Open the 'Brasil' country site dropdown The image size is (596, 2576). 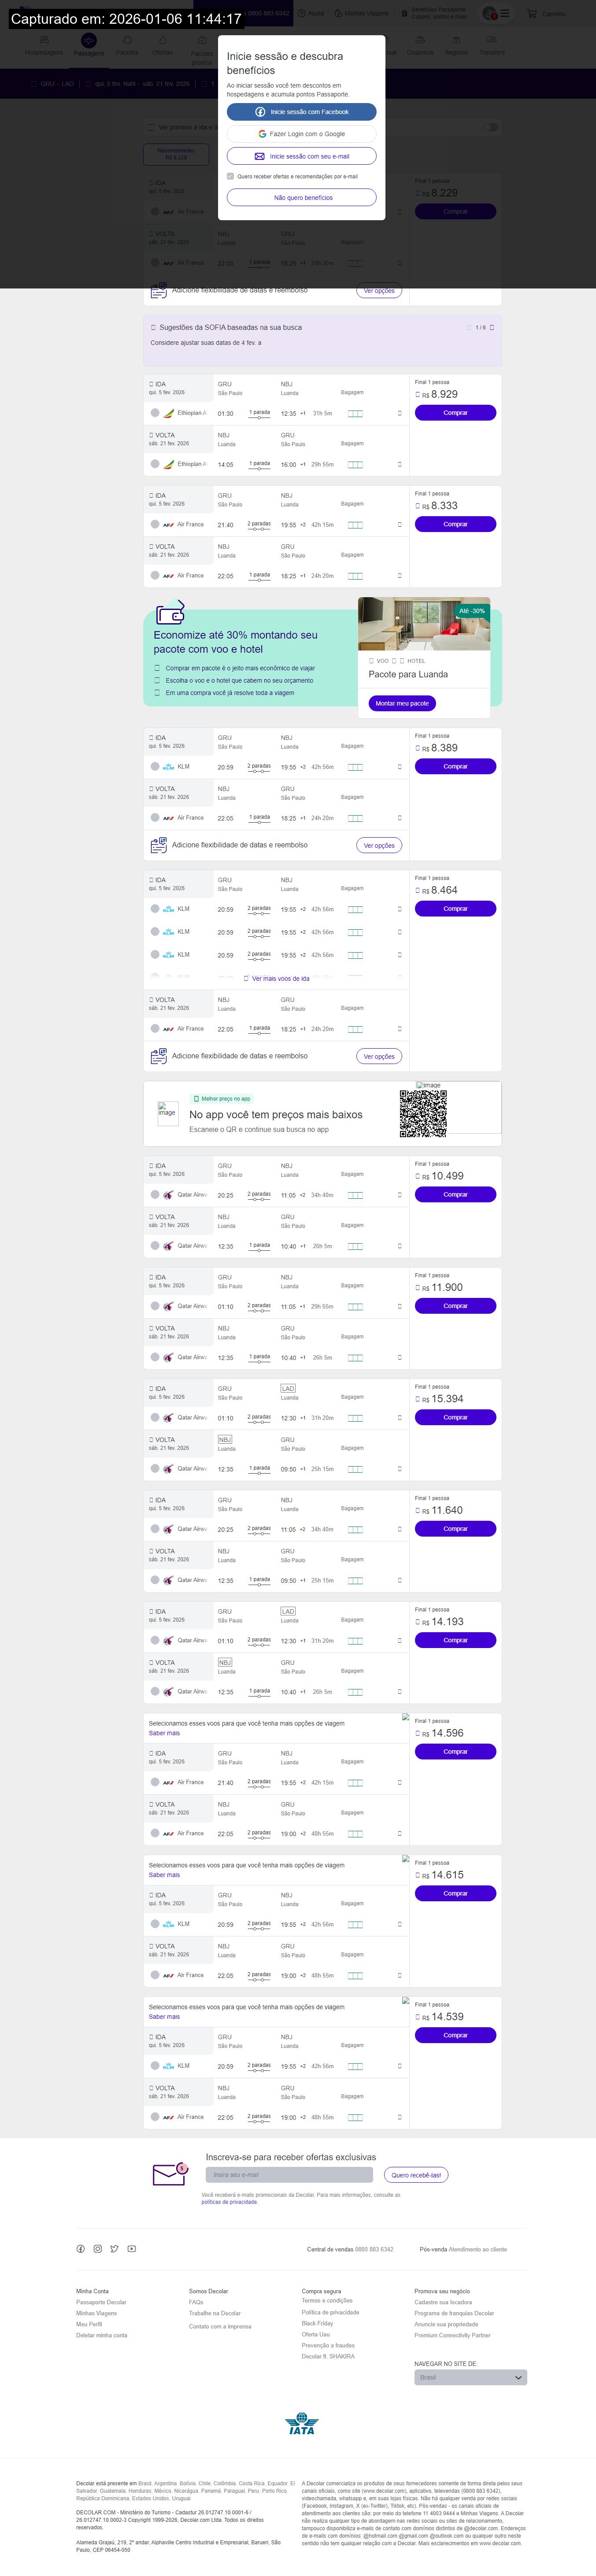pos(470,2377)
